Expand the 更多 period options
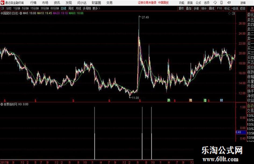 pyautogui.click(x=96, y=8)
